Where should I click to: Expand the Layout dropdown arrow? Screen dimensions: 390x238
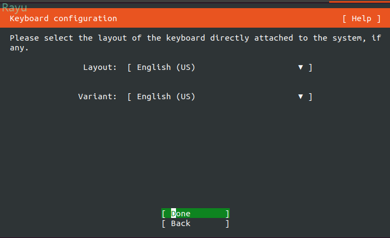point(300,67)
